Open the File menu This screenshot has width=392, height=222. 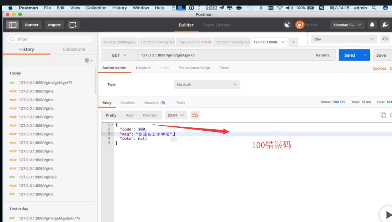click(x=47, y=8)
